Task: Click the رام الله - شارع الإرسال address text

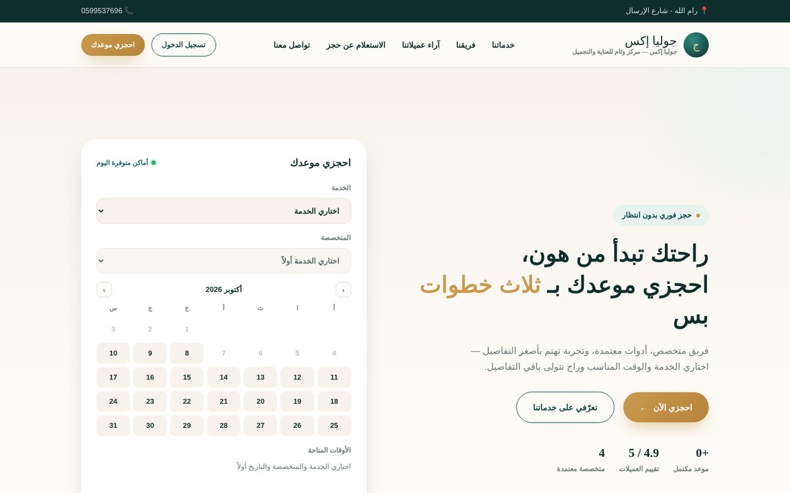Action: pos(661,11)
